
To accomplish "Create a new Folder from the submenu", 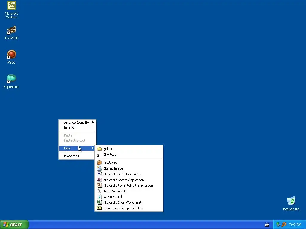I will coord(129,149).
